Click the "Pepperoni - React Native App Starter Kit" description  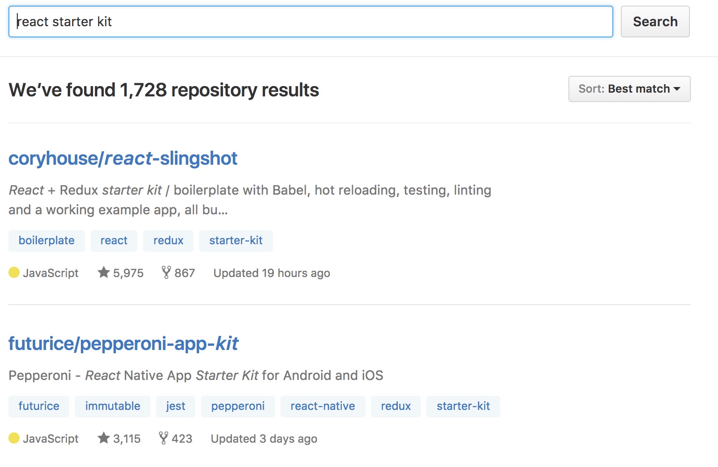196,375
